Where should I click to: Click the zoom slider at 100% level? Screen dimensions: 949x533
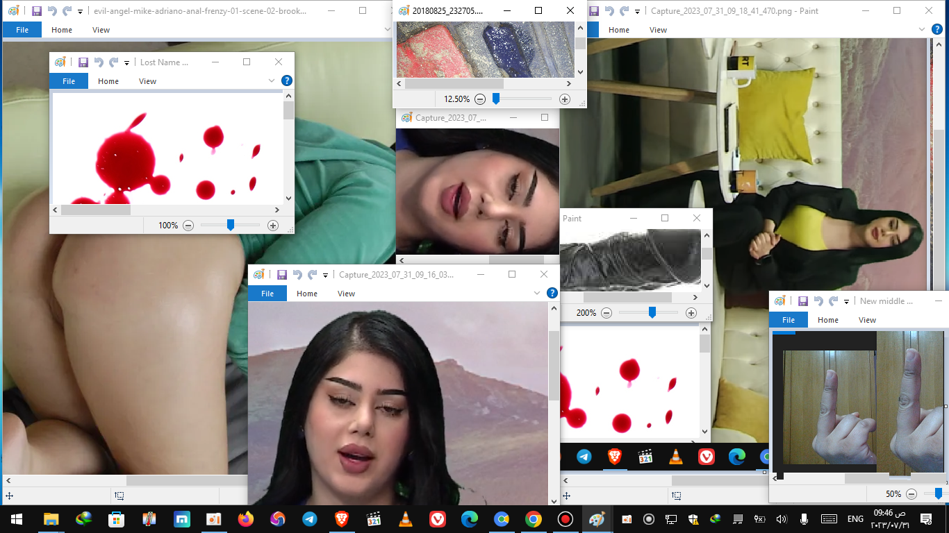pos(231,225)
